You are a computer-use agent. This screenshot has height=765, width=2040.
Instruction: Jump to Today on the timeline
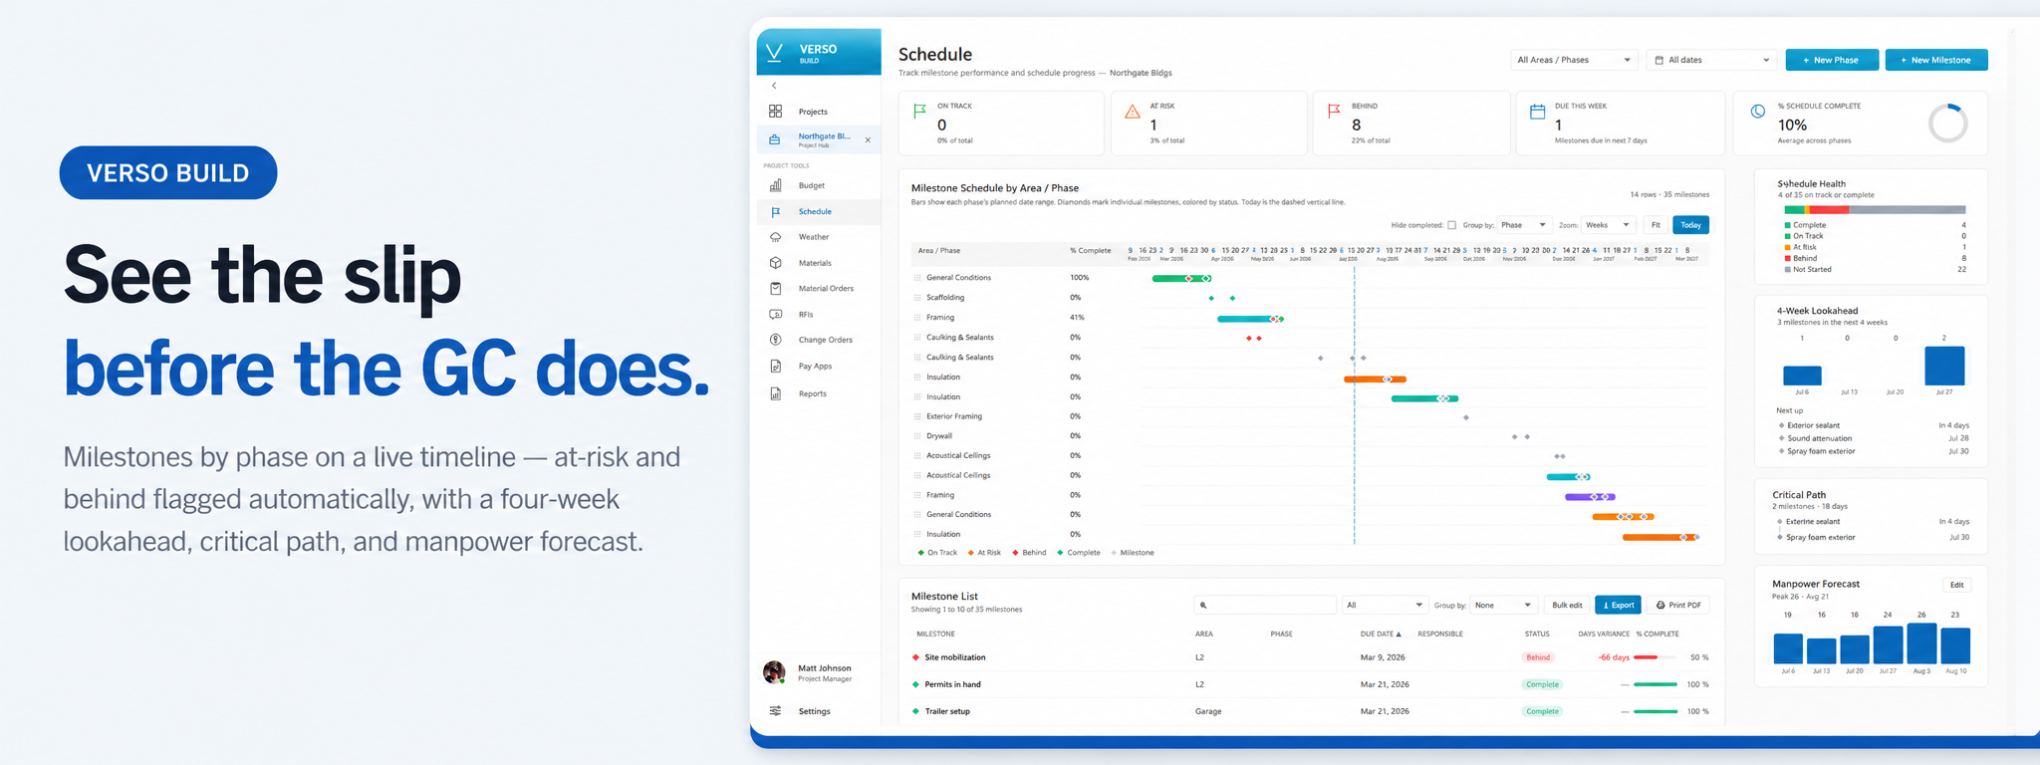click(1691, 225)
